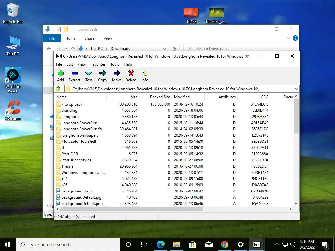Open the notification center icon
335x251 pixels.
tap(325, 244)
